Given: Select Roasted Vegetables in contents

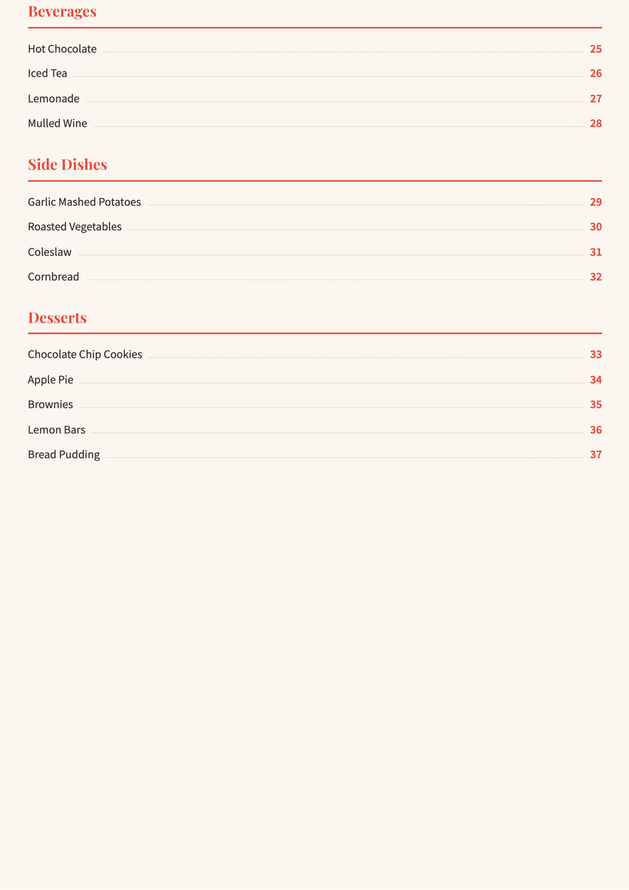Looking at the screenshot, I should (314, 227).
